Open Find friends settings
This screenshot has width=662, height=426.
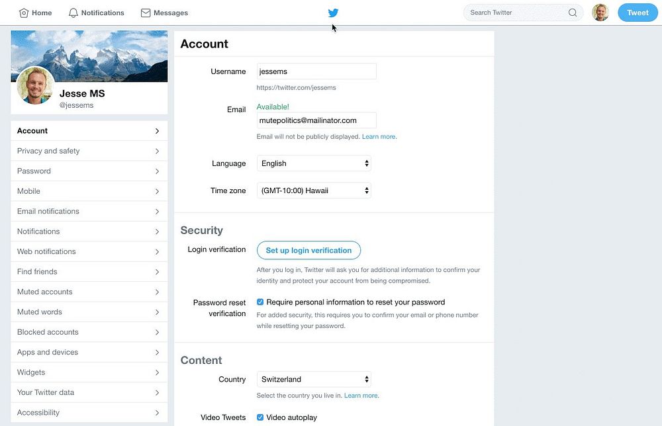(89, 272)
